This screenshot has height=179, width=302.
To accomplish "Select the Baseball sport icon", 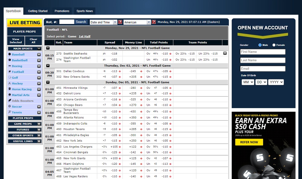I will [x=10, y=55].
